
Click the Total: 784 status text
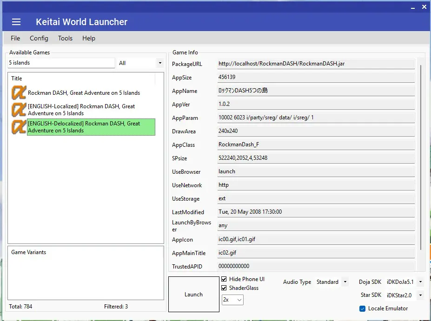20,307
